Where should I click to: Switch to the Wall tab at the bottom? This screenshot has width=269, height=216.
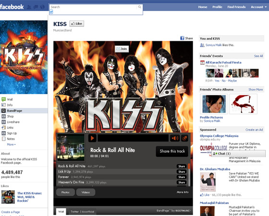click(61, 212)
